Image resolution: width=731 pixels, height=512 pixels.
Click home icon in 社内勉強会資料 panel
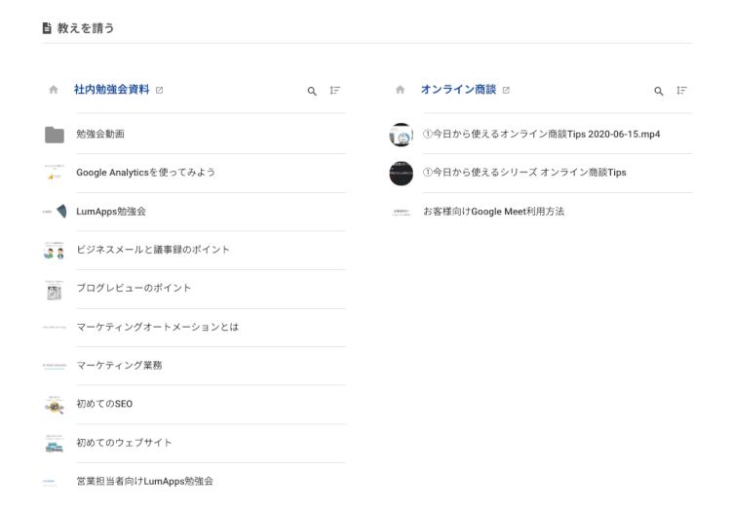click(54, 90)
